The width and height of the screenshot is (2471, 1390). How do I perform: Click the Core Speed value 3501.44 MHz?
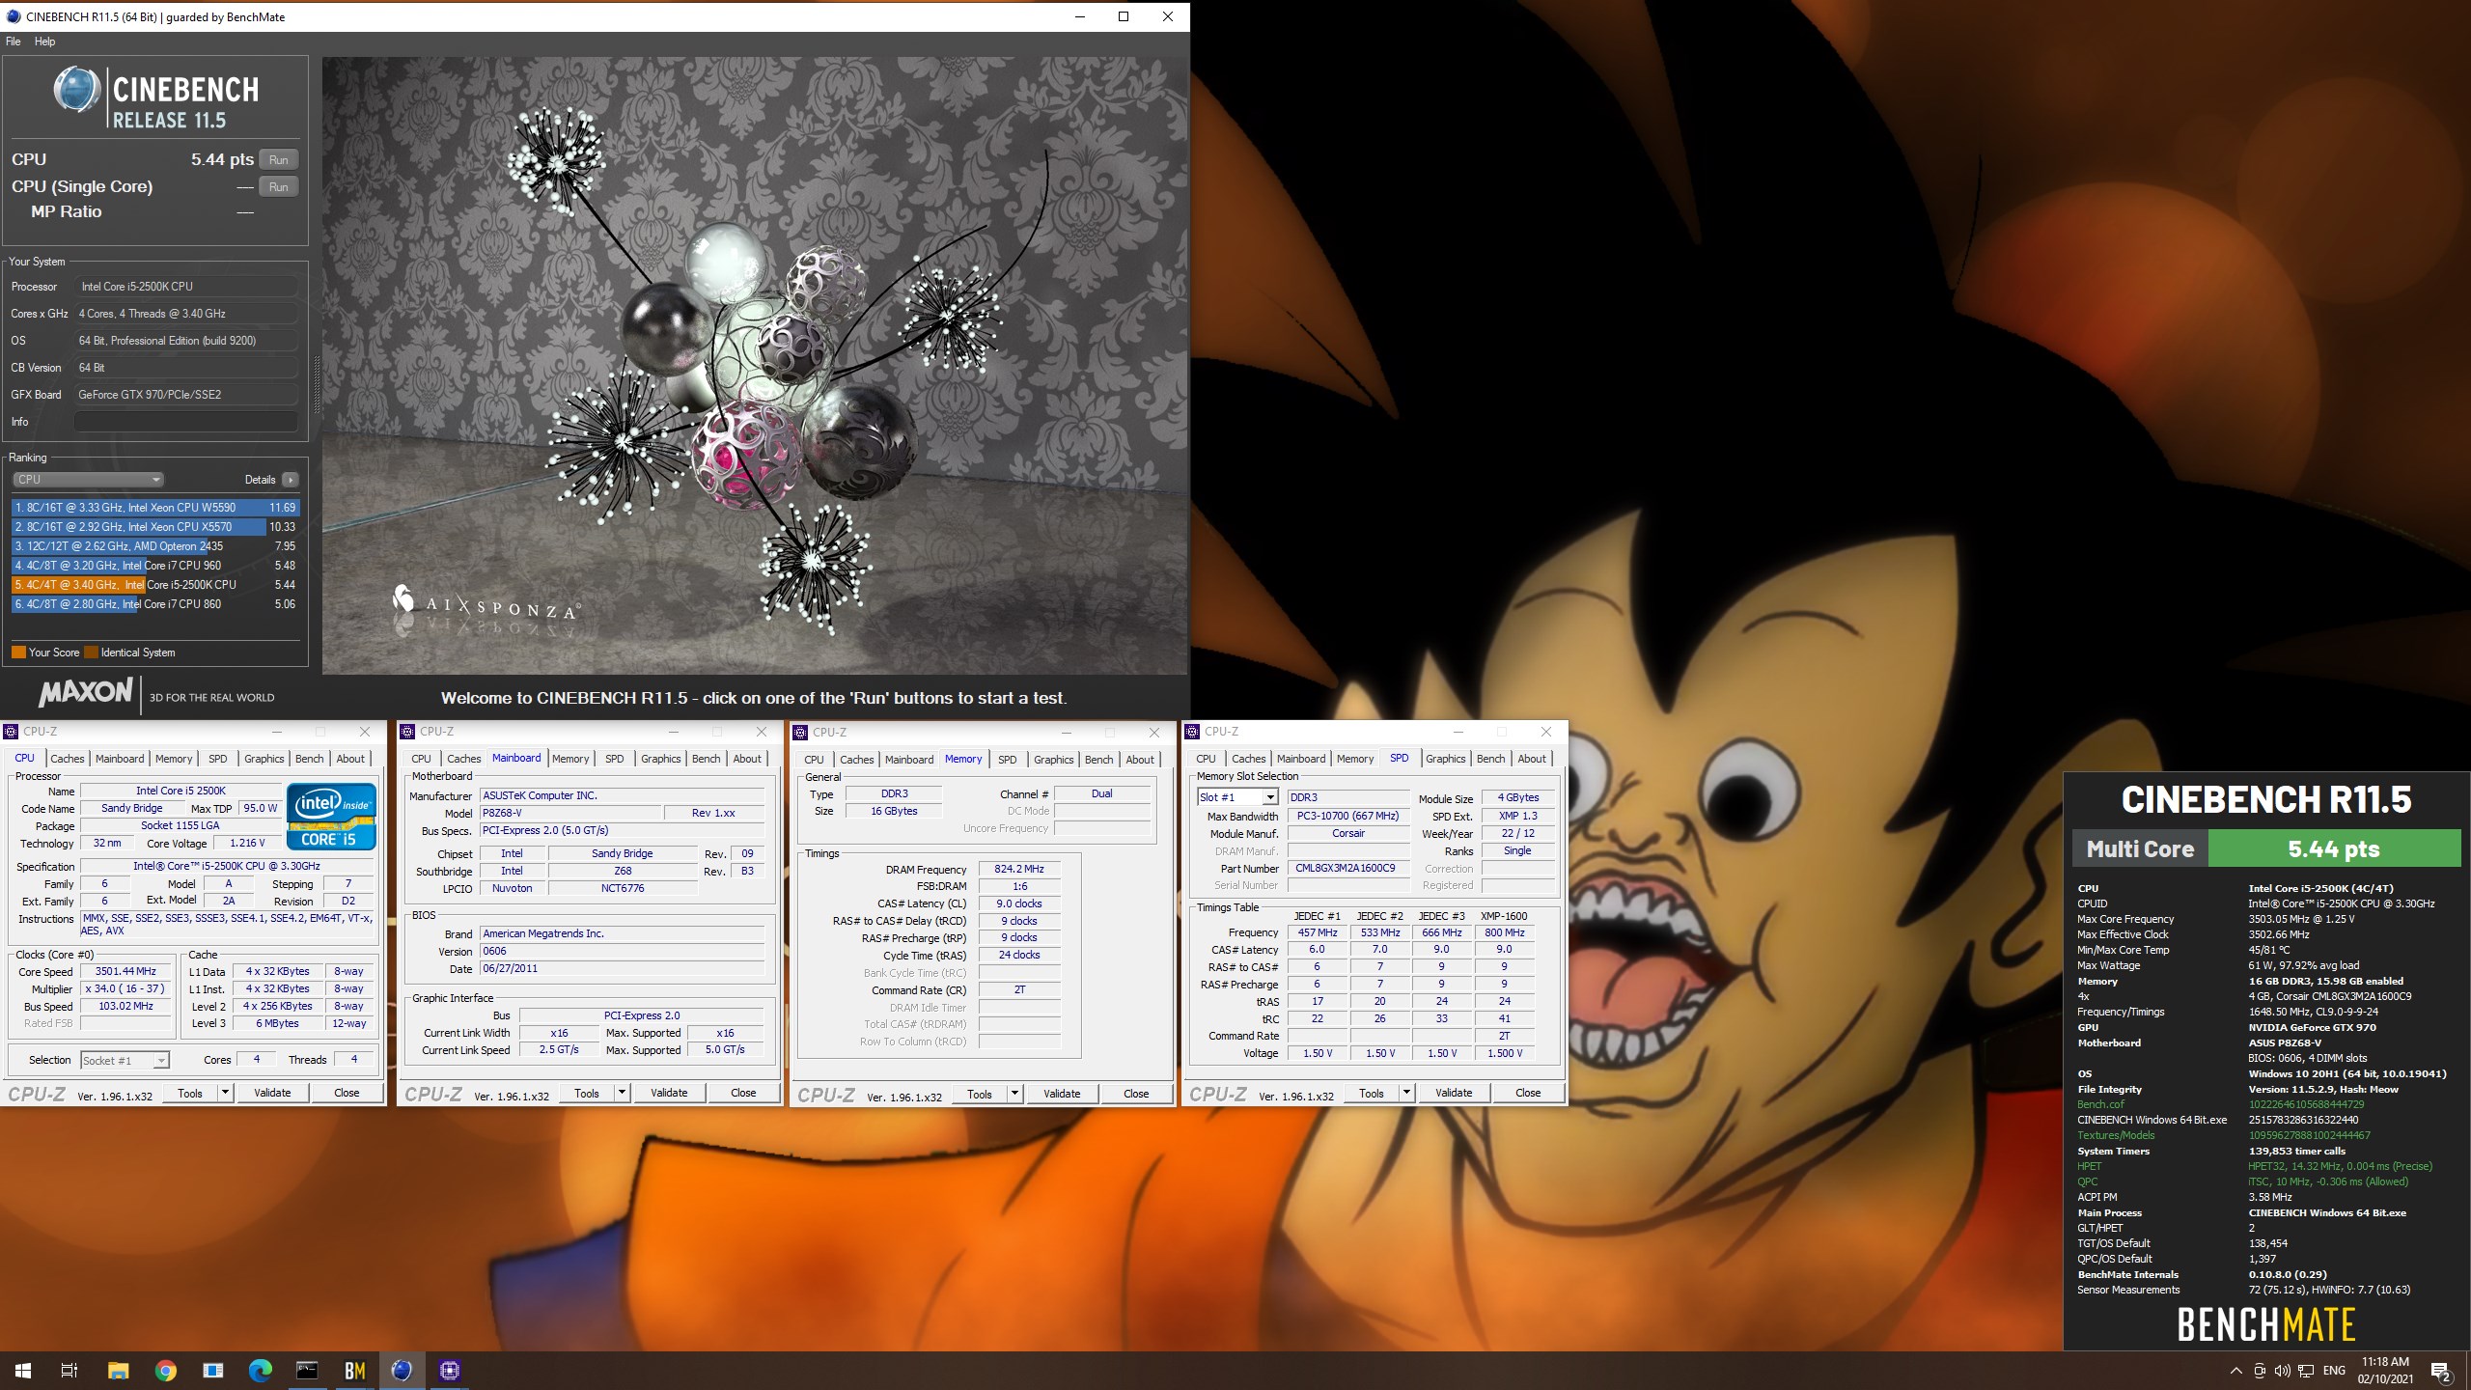(x=125, y=971)
